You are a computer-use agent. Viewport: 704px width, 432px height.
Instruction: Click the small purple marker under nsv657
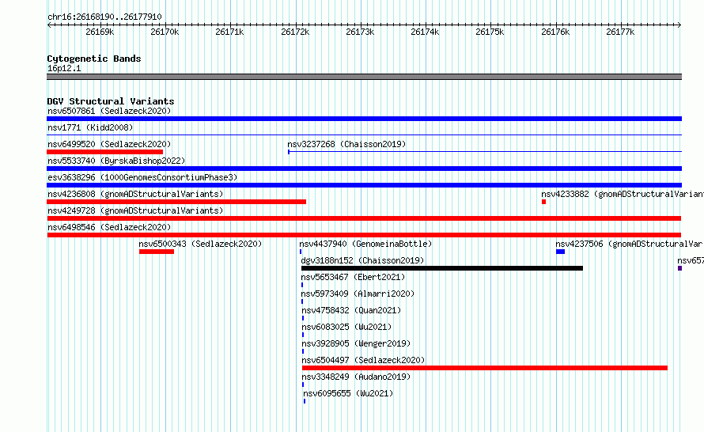[679, 268]
